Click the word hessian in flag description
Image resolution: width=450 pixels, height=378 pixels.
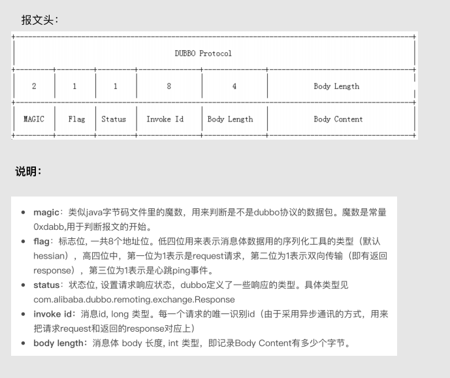pyautogui.click(x=49, y=256)
